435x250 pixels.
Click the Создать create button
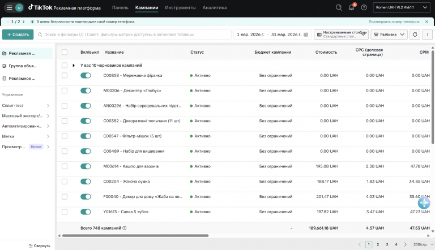tap(18, 35)
